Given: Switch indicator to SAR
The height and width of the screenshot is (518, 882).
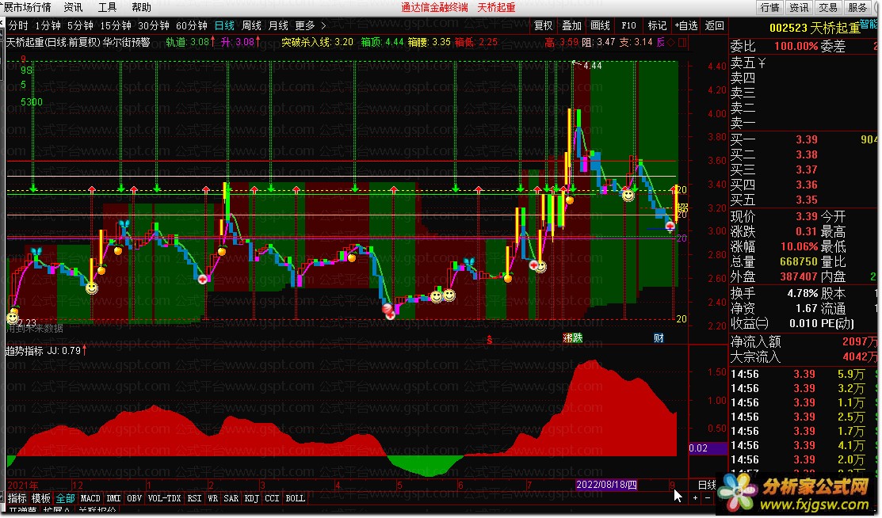Looking at the screenshot, I should (x=231, y=498).
